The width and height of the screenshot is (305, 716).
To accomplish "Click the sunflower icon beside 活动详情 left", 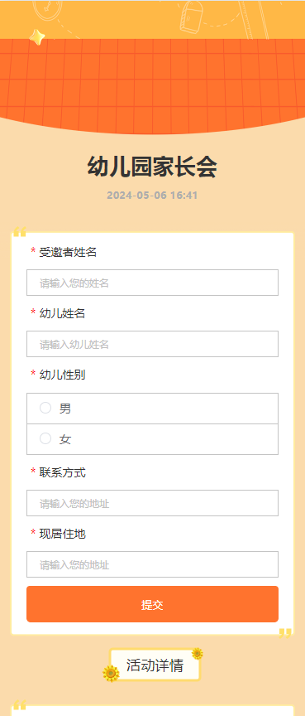I will 111,674.
